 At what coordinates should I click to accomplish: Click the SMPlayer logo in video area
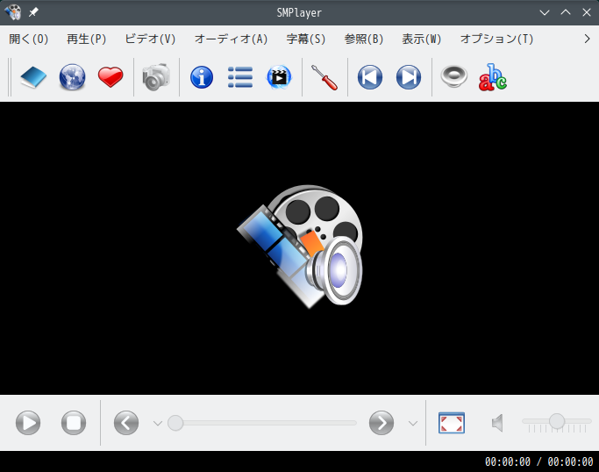click(300, 247)
